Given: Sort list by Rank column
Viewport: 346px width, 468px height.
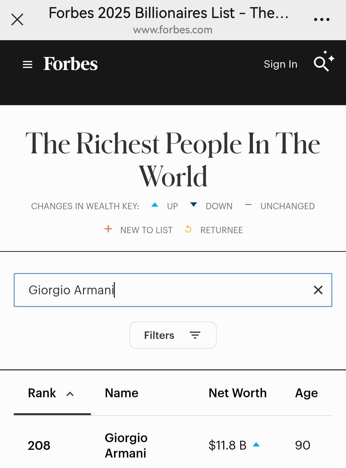Looking at the screenshot, I should coord(42,393).
